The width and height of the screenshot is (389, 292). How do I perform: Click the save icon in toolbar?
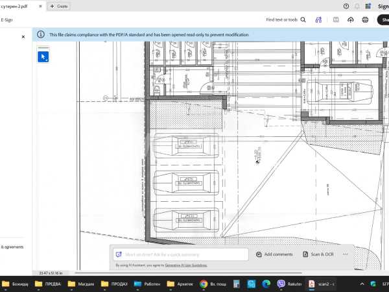335,20
